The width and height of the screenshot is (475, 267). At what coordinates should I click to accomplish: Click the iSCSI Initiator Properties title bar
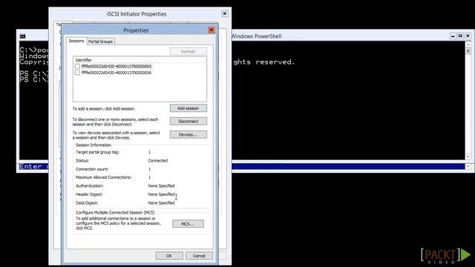(137, 14)
